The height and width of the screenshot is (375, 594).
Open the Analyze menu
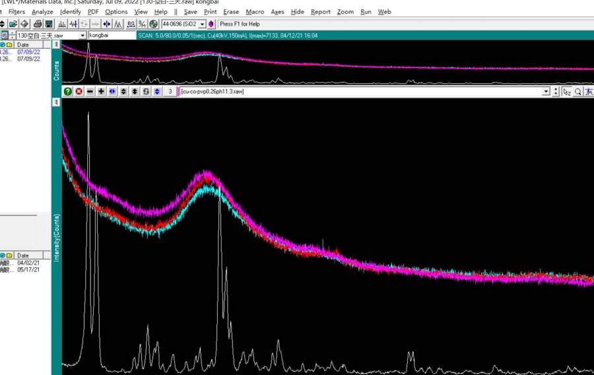42,12
